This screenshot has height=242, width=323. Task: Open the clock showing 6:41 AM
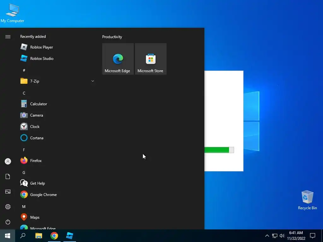coord(296,236)
